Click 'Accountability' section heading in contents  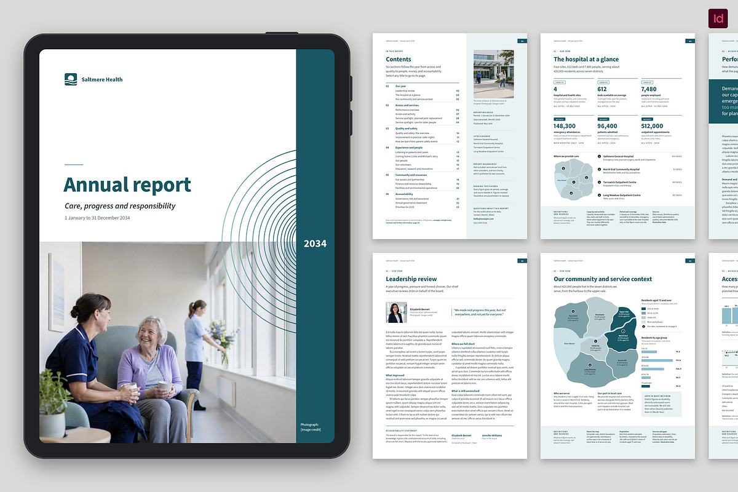point(404,194)
